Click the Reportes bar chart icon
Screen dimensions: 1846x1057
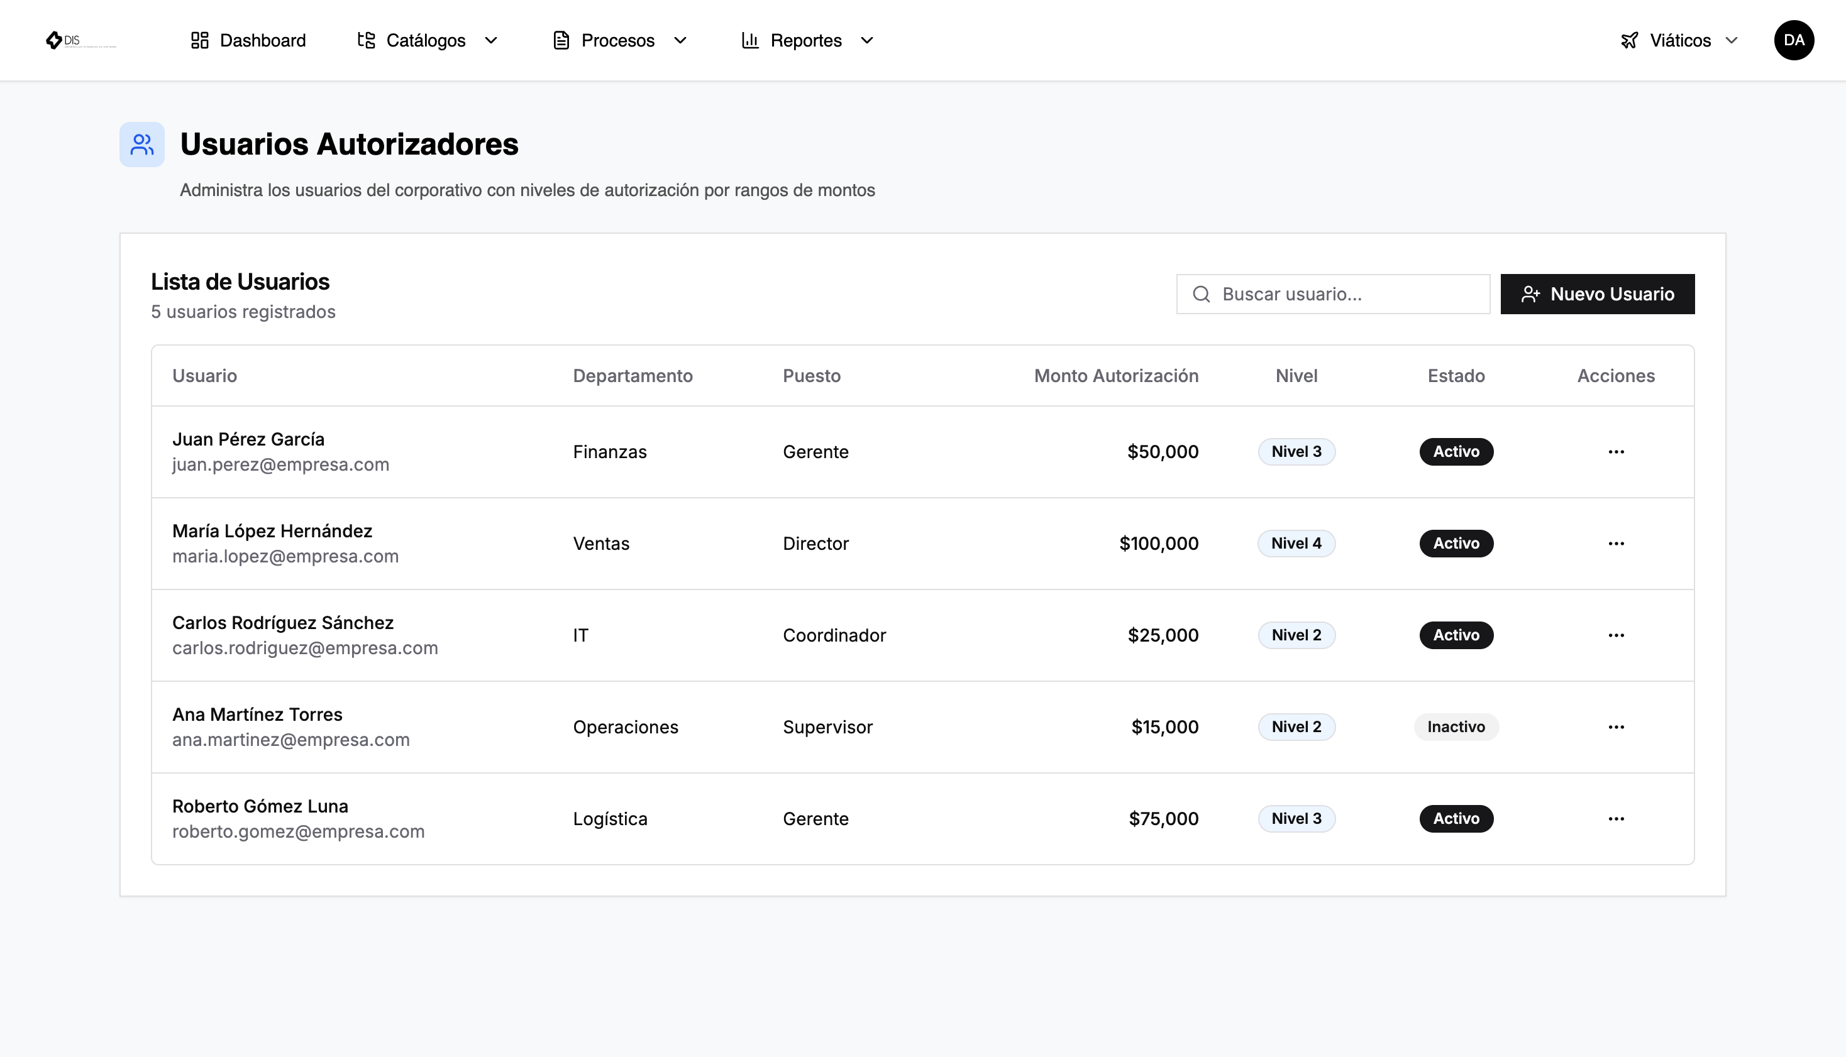[x=750, y=40]
